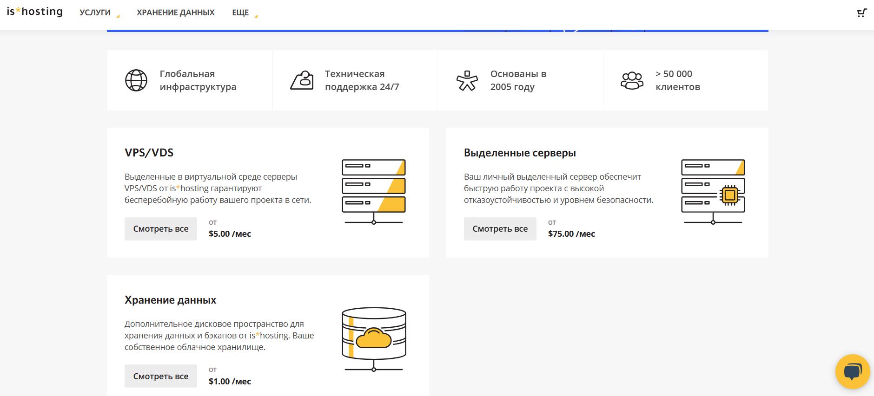Select the VPS/VDS heading
This screenshot has height=396, width=874.
149,153
